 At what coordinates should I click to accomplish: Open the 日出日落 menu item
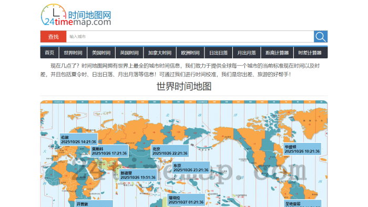[219, 53]
